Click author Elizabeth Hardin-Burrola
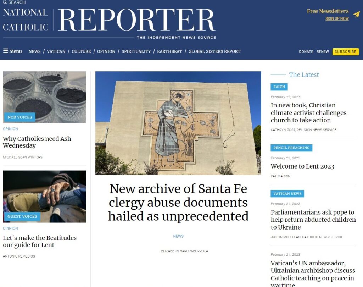Screen dimensions: 363x287 pyautogui.click(x=184, y=251)
